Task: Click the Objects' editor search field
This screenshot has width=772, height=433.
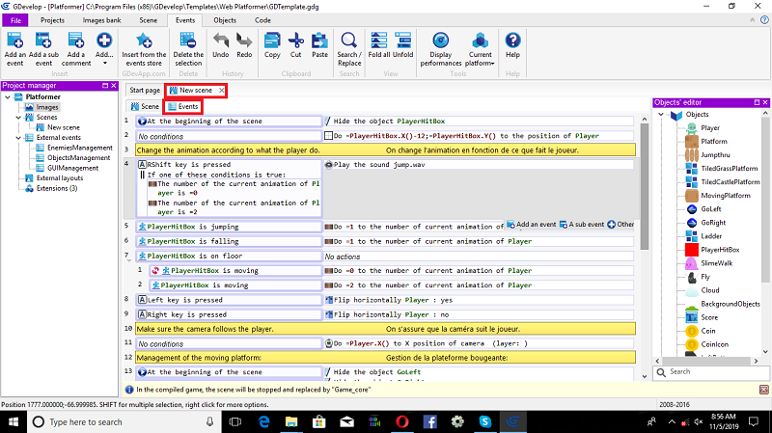Action: [709, 371]
